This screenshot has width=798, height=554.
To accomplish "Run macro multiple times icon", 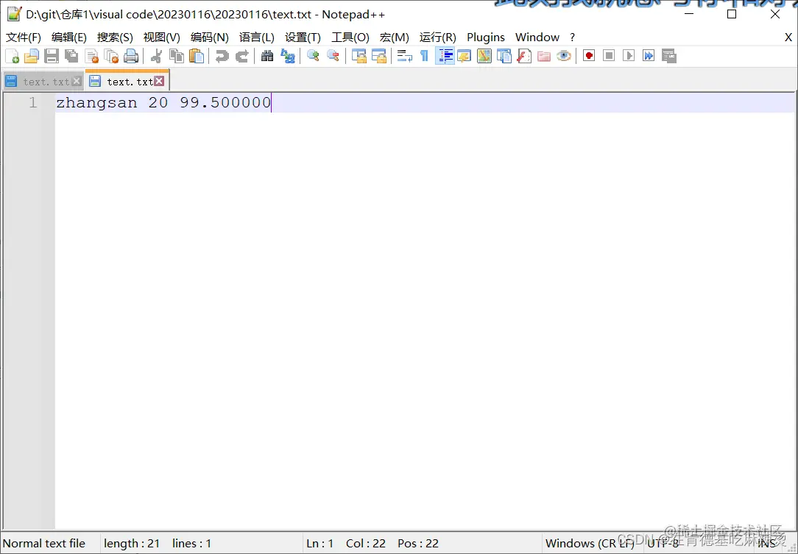I will coord(649,55).
